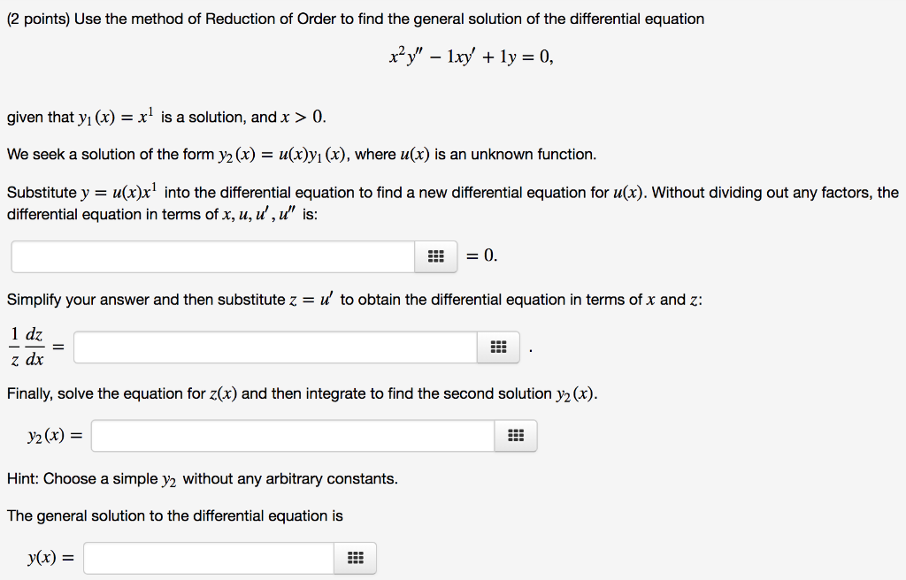Launch the equation editor in the z equation row

(x=497, y=347)
